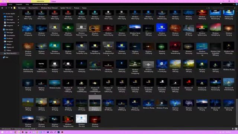This screenshot has height=134, width=238.
Task: Select Windows Solar.png thumbnail
Action: click(175, 30)
